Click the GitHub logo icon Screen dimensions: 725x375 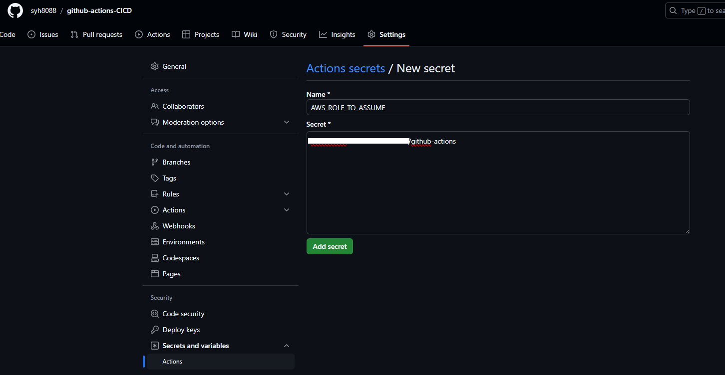pos(15,10)
